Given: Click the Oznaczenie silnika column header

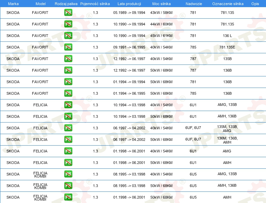Looking at the screenshot, I should [x=228, y=4].
